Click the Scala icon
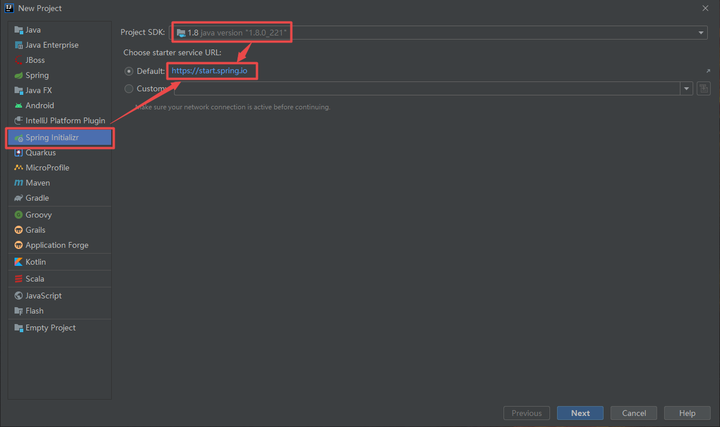Image resolution: width=720 pixels, height=427 pixels. (x=19, y=279)
